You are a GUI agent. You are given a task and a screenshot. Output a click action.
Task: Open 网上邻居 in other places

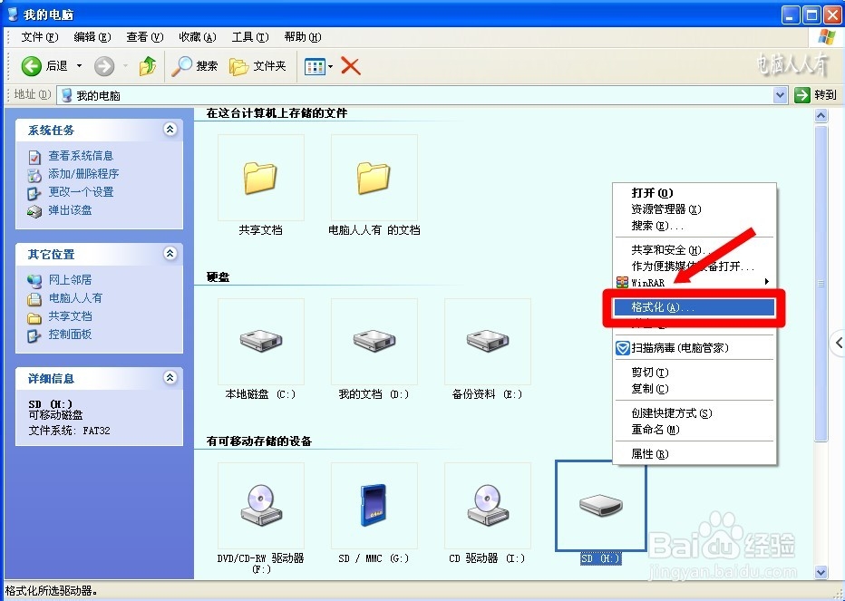click(x=70, y=280)
